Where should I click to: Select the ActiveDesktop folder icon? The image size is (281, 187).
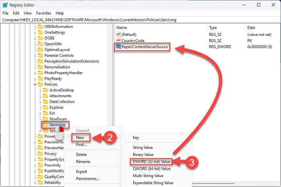(x=45, y=90)
